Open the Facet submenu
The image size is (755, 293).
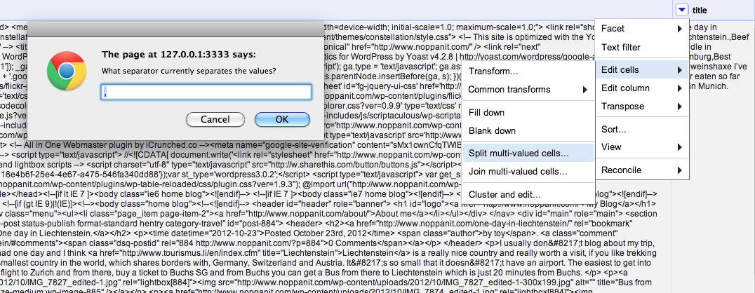pos(641,29)
